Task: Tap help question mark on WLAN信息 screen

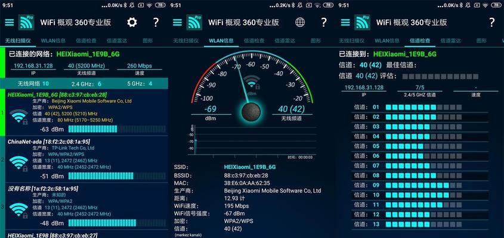Action: [324, 23]
